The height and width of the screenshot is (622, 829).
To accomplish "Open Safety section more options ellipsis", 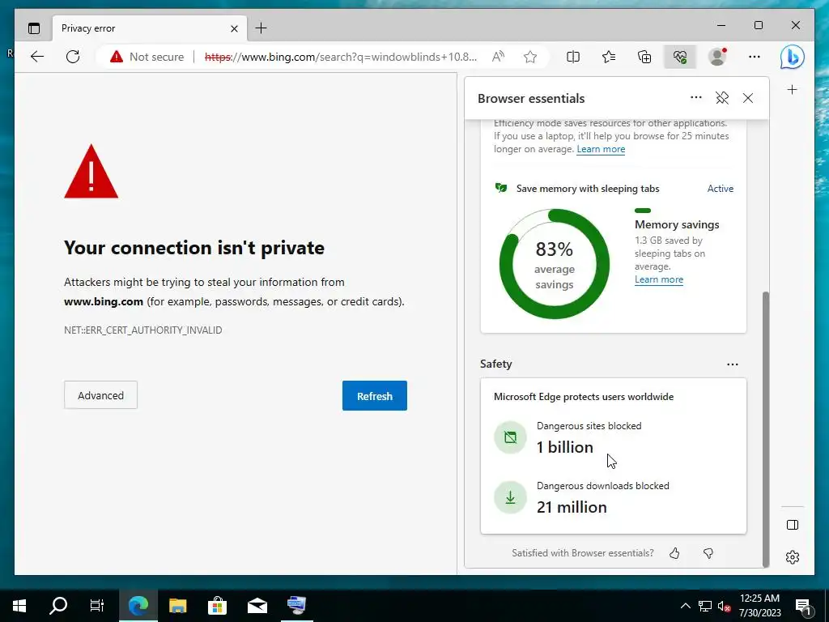I will pos(732,364).
